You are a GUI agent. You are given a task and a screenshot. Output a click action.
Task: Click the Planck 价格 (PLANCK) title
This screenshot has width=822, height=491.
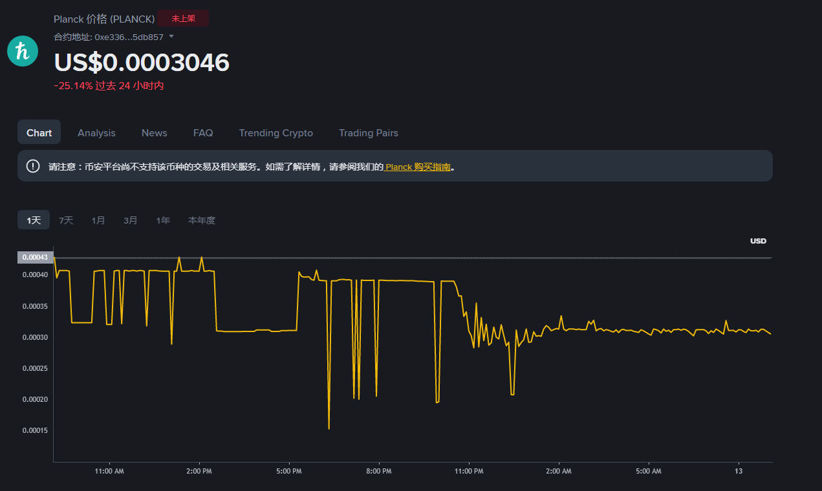[104, 19]
